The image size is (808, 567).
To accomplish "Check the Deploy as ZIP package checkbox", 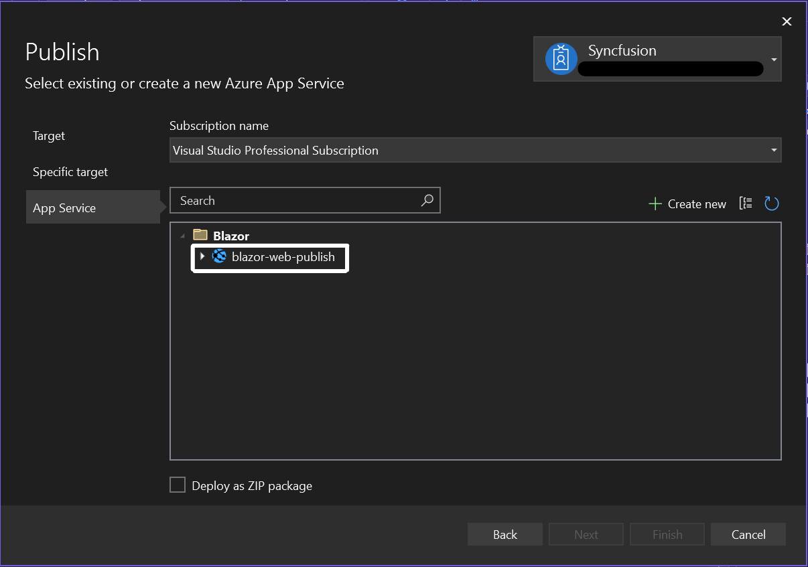I will click(177, 484).
